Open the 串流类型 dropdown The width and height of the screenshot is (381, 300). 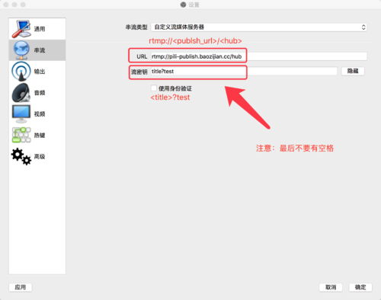[259, 27]
